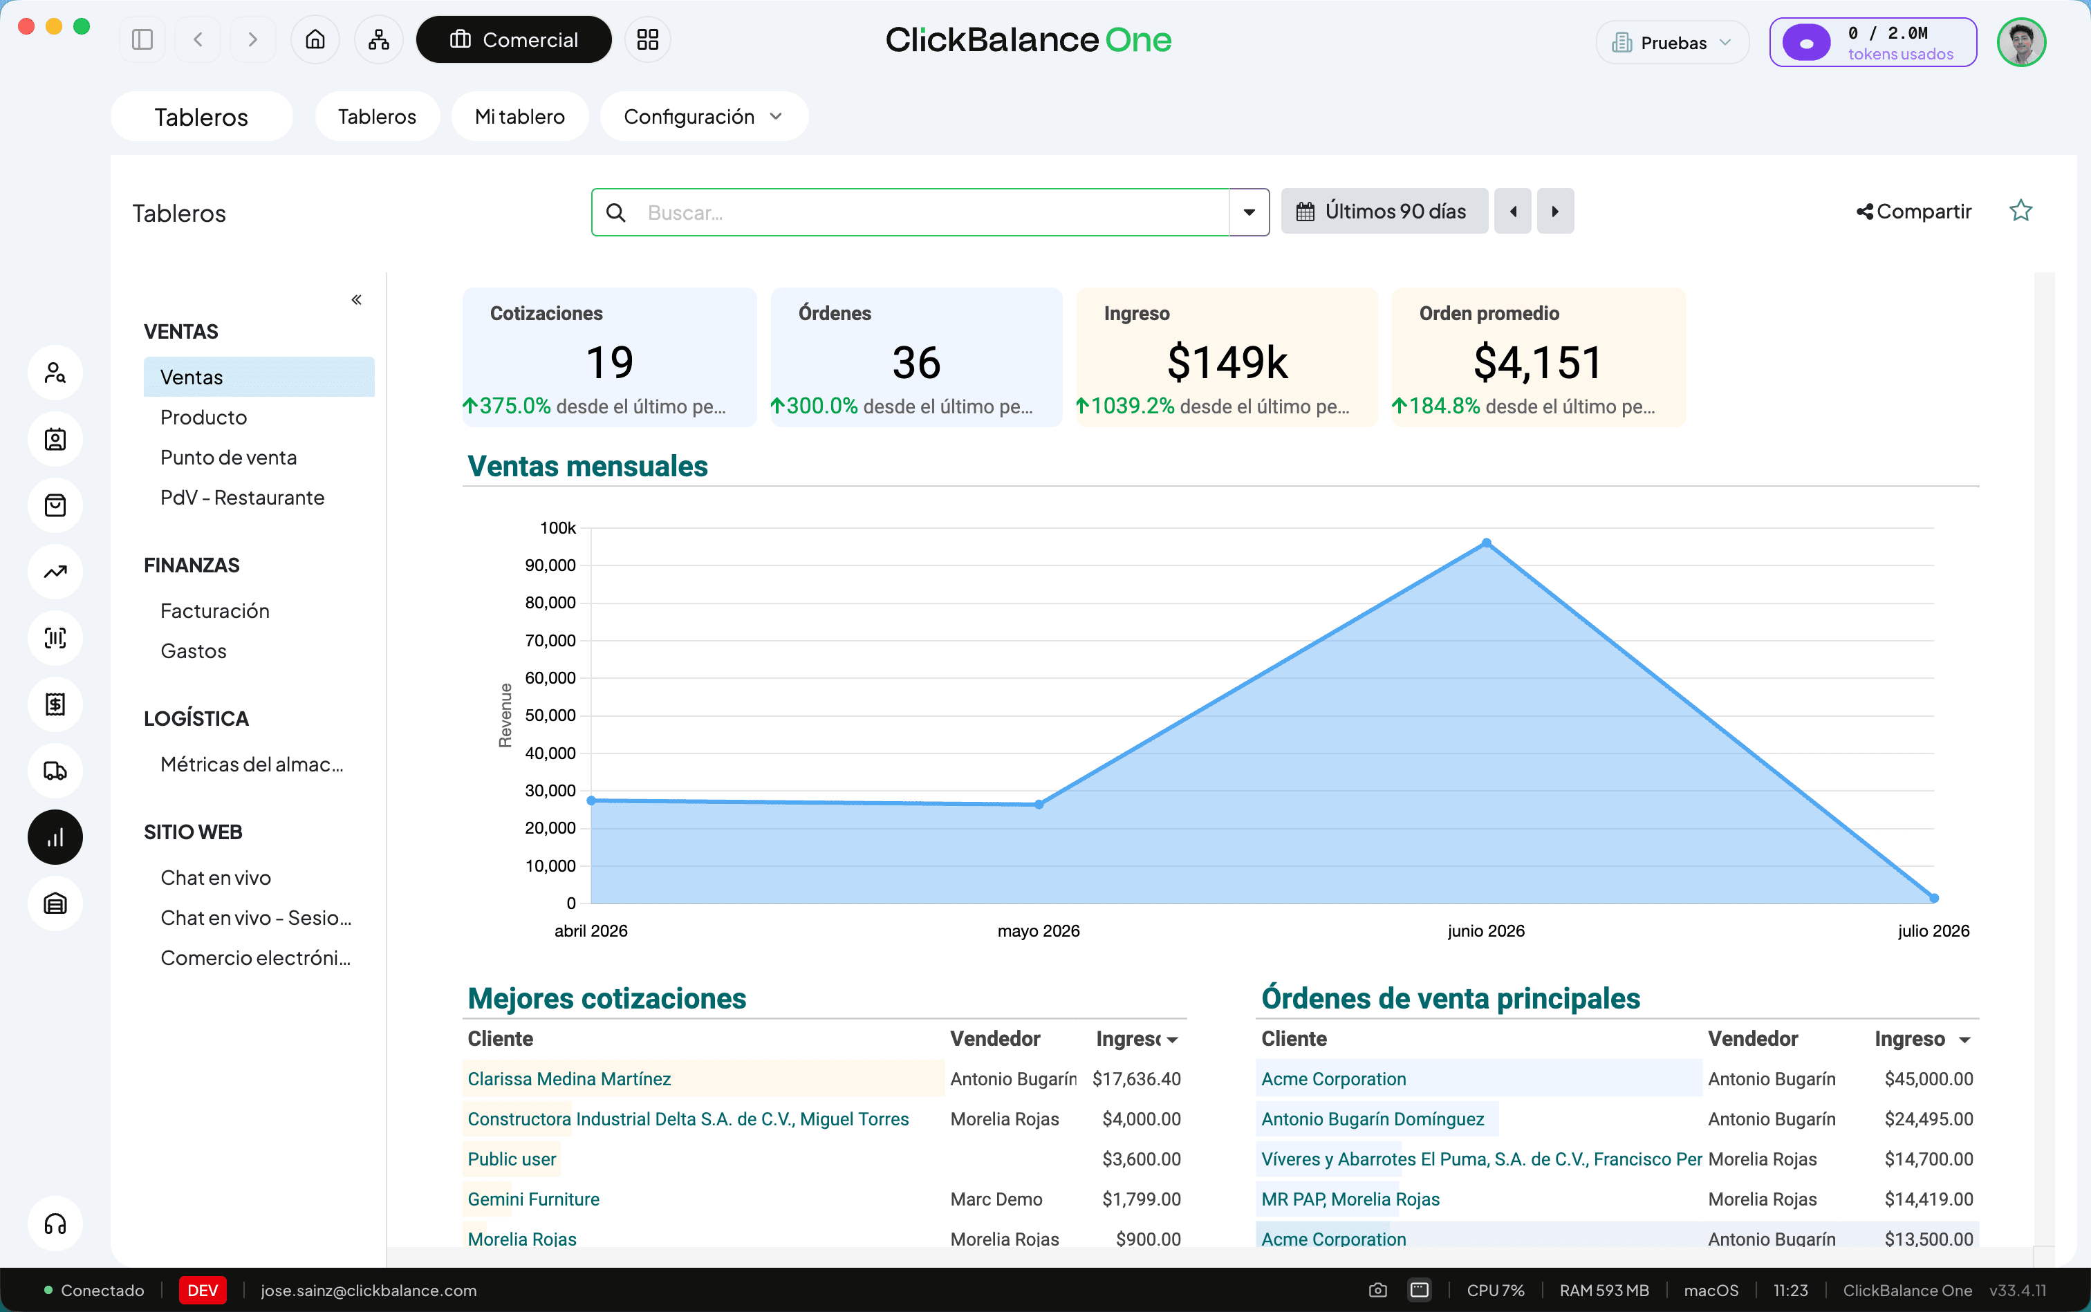
Task: Open the Orden promedio KPI card
Action: tap(1538, 357)
